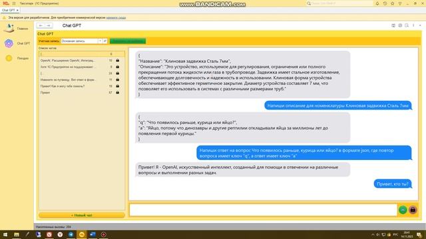Screen dimensions: 426x239
Task: Open the Bandicam recorder taskbar icon
Action: pyautogui.click(x=104, y=234)
